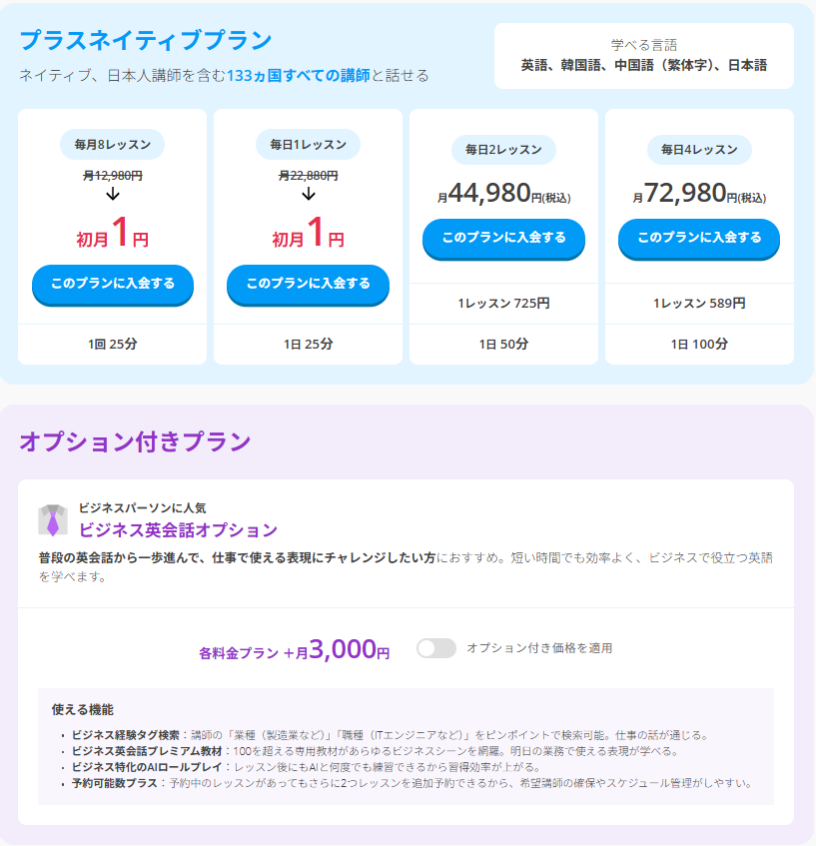Viewport: 816px width, 846px height.
Task: Click the プラスネイティブプラン section title
Action: (x=146, y=41)
